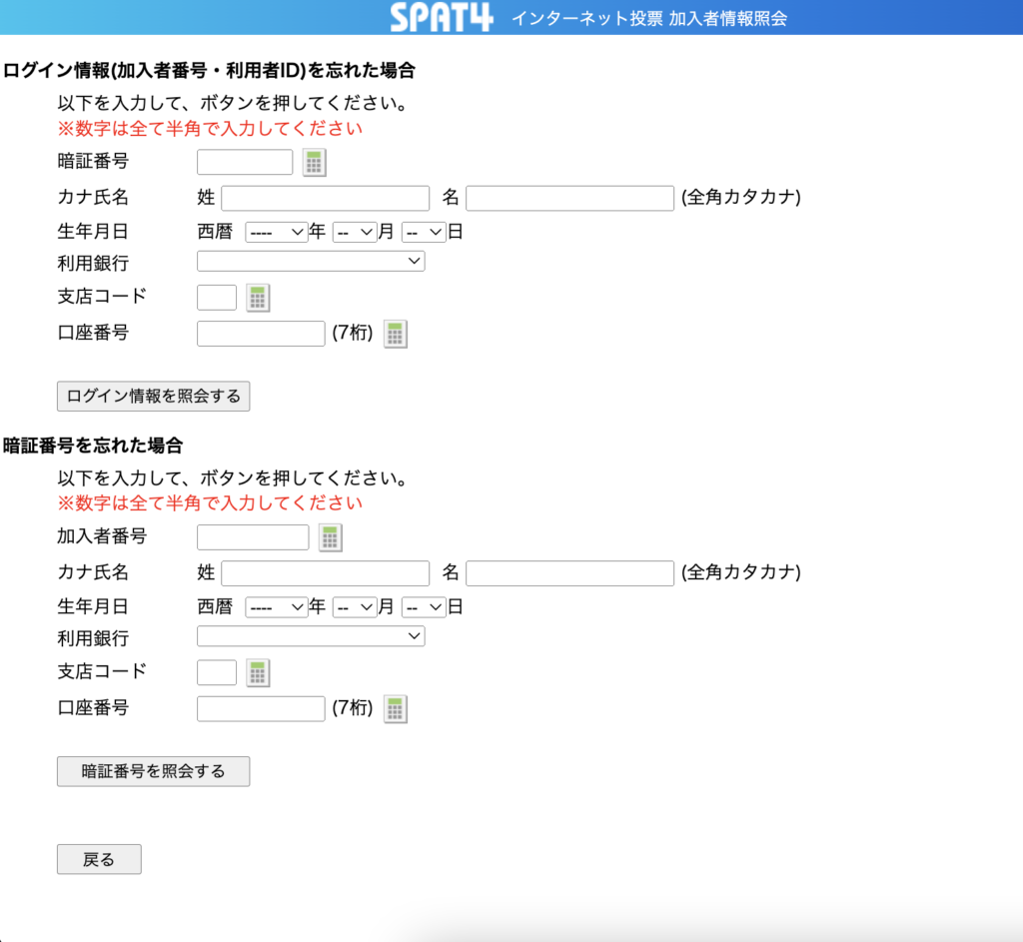Open the 利用銀行 bank dropdown in the PIN section
The width and height of the screenshot is (1023, 942).
pos(310,636)
